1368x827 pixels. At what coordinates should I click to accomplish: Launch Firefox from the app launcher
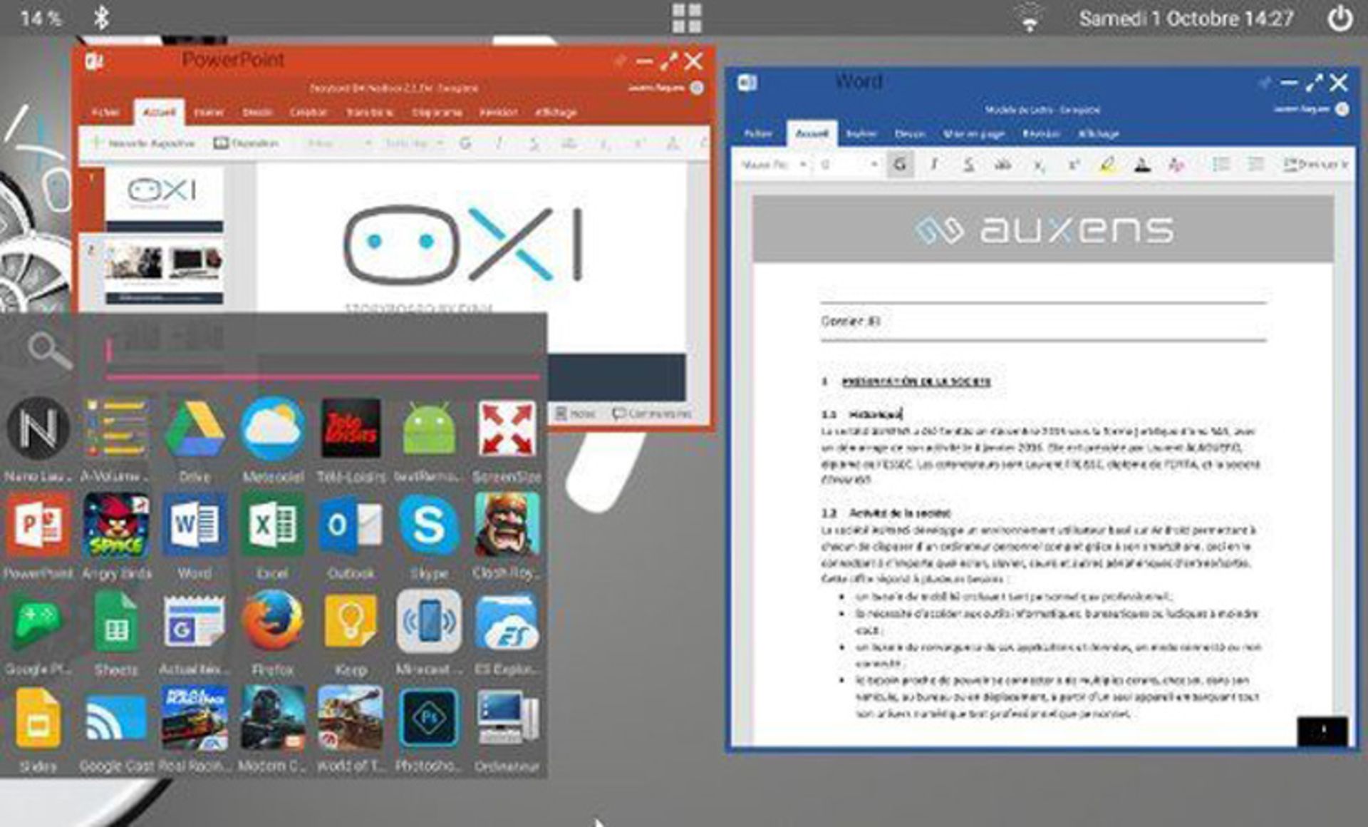[x=272, y=622]
